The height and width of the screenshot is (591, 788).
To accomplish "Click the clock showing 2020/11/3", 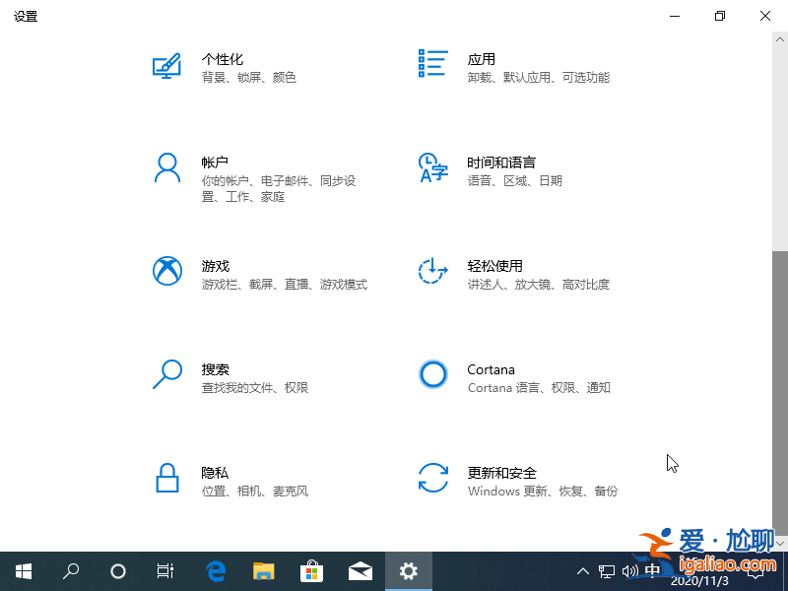I will pos(703,579).
